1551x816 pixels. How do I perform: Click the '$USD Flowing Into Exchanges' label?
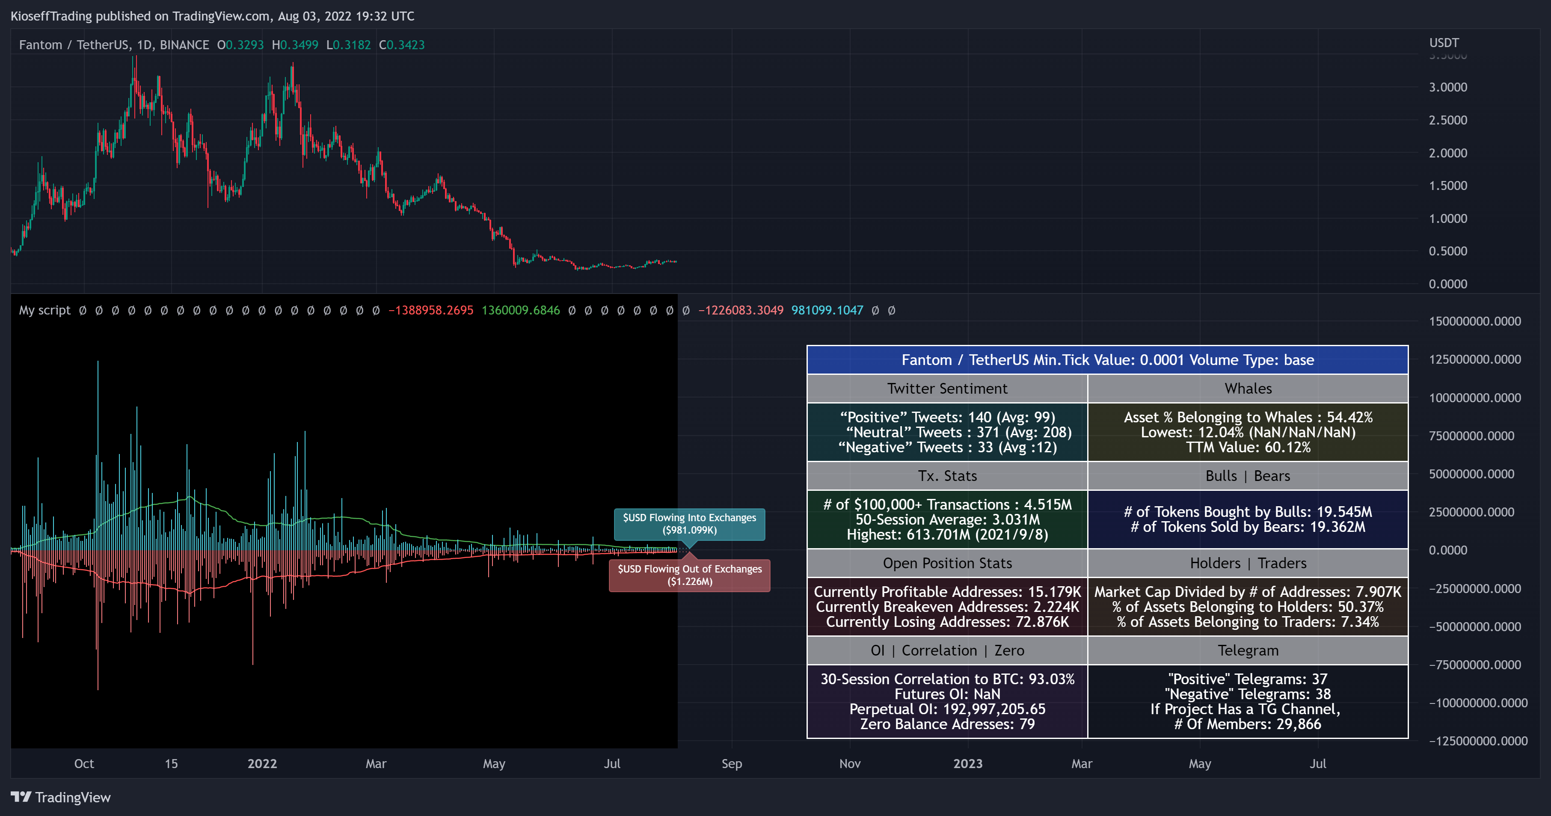pyautogui.click(x=689, y=524)
